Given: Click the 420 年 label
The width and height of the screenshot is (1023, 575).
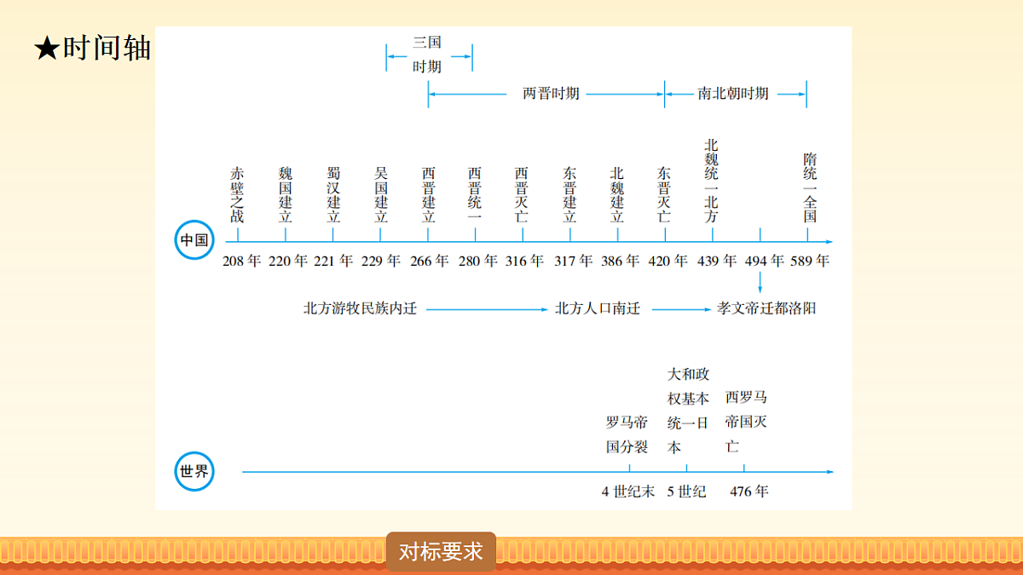Looking at the screenshot, I should [x=668, y=262].
